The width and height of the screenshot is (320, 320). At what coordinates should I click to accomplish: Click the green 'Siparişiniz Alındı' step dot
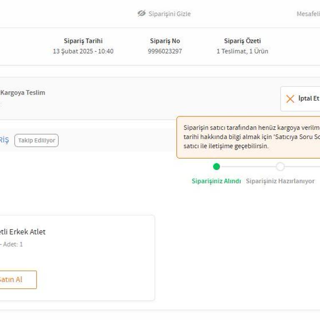point(216,167)
